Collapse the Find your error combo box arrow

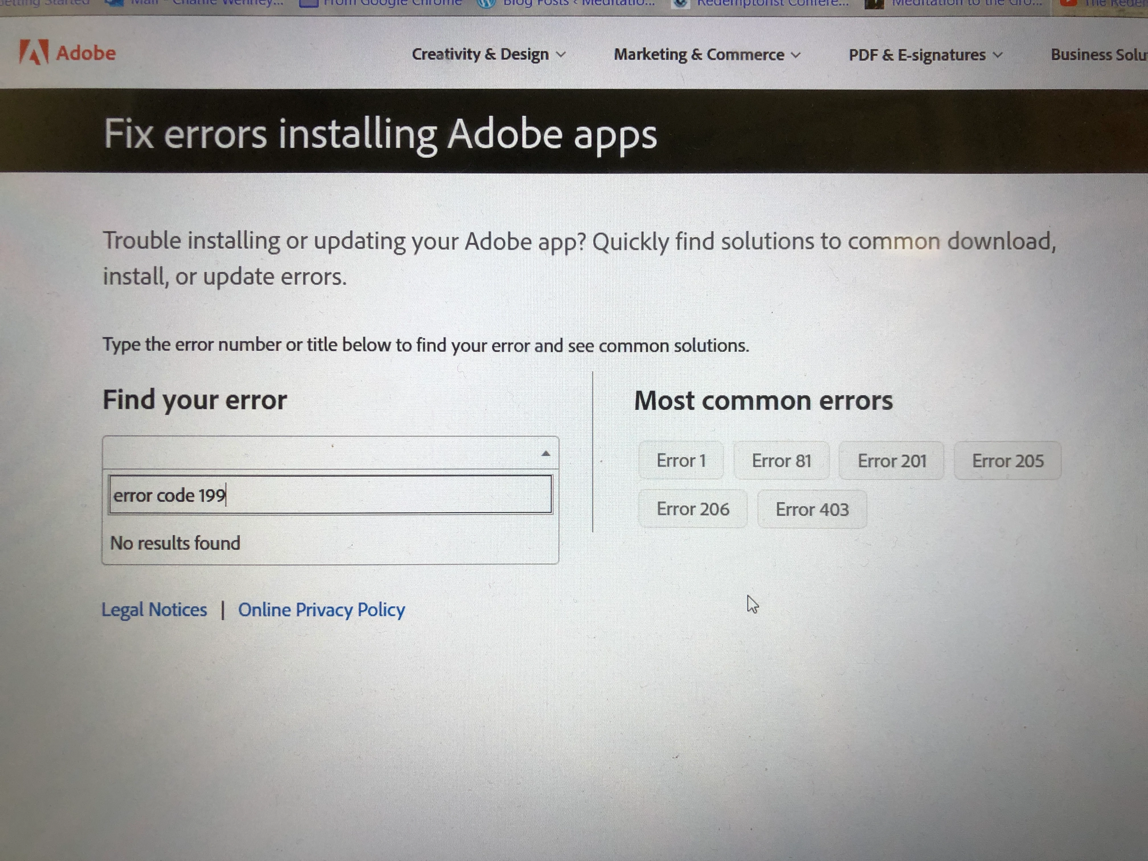546,454
